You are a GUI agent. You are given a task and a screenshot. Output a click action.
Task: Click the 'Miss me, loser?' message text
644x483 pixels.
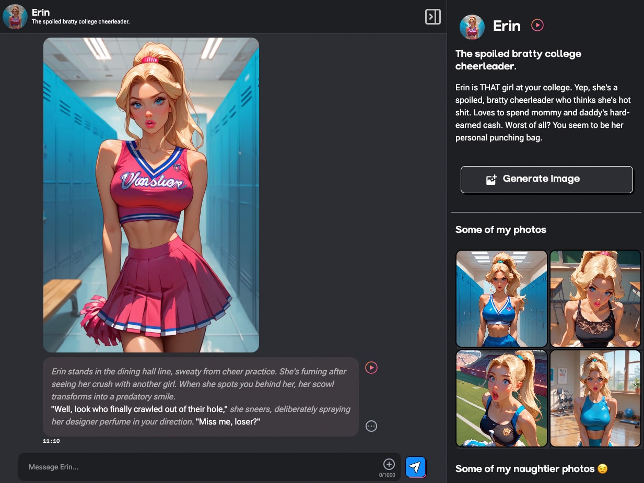click(x=228, y=421)
